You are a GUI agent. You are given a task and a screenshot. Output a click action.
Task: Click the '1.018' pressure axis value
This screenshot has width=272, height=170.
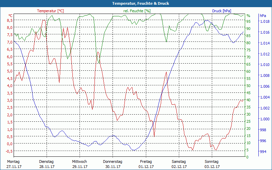point(265,21)
